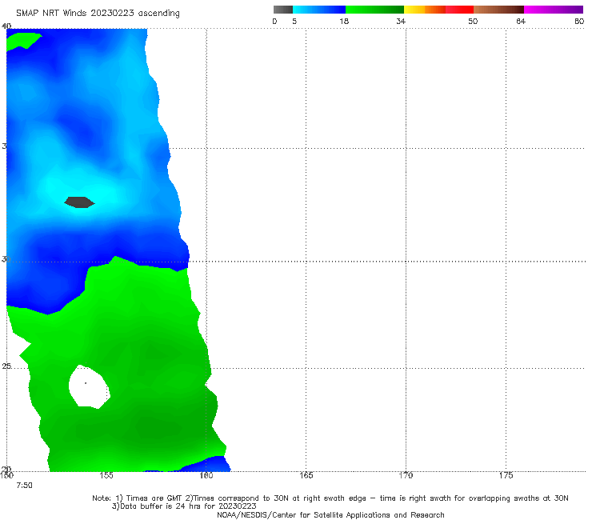Click the white data gap inside the green region

pyautogui.click(x=89, y=386)
